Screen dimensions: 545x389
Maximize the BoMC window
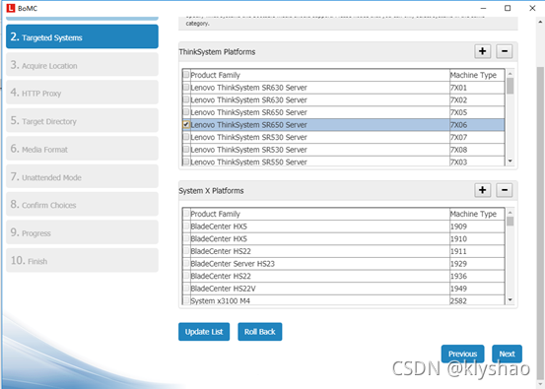pos(508,8)
